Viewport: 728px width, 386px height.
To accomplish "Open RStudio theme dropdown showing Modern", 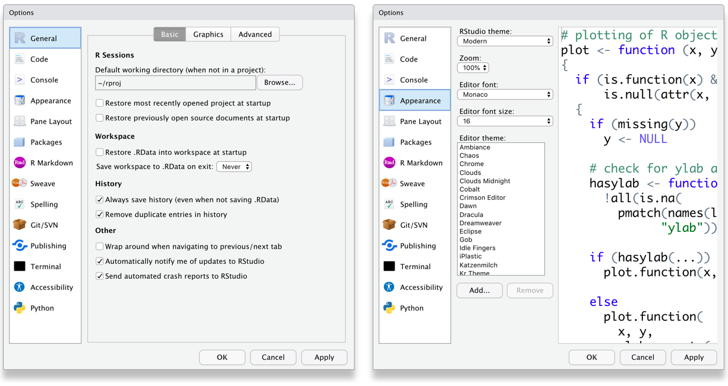I will [505, 41].
